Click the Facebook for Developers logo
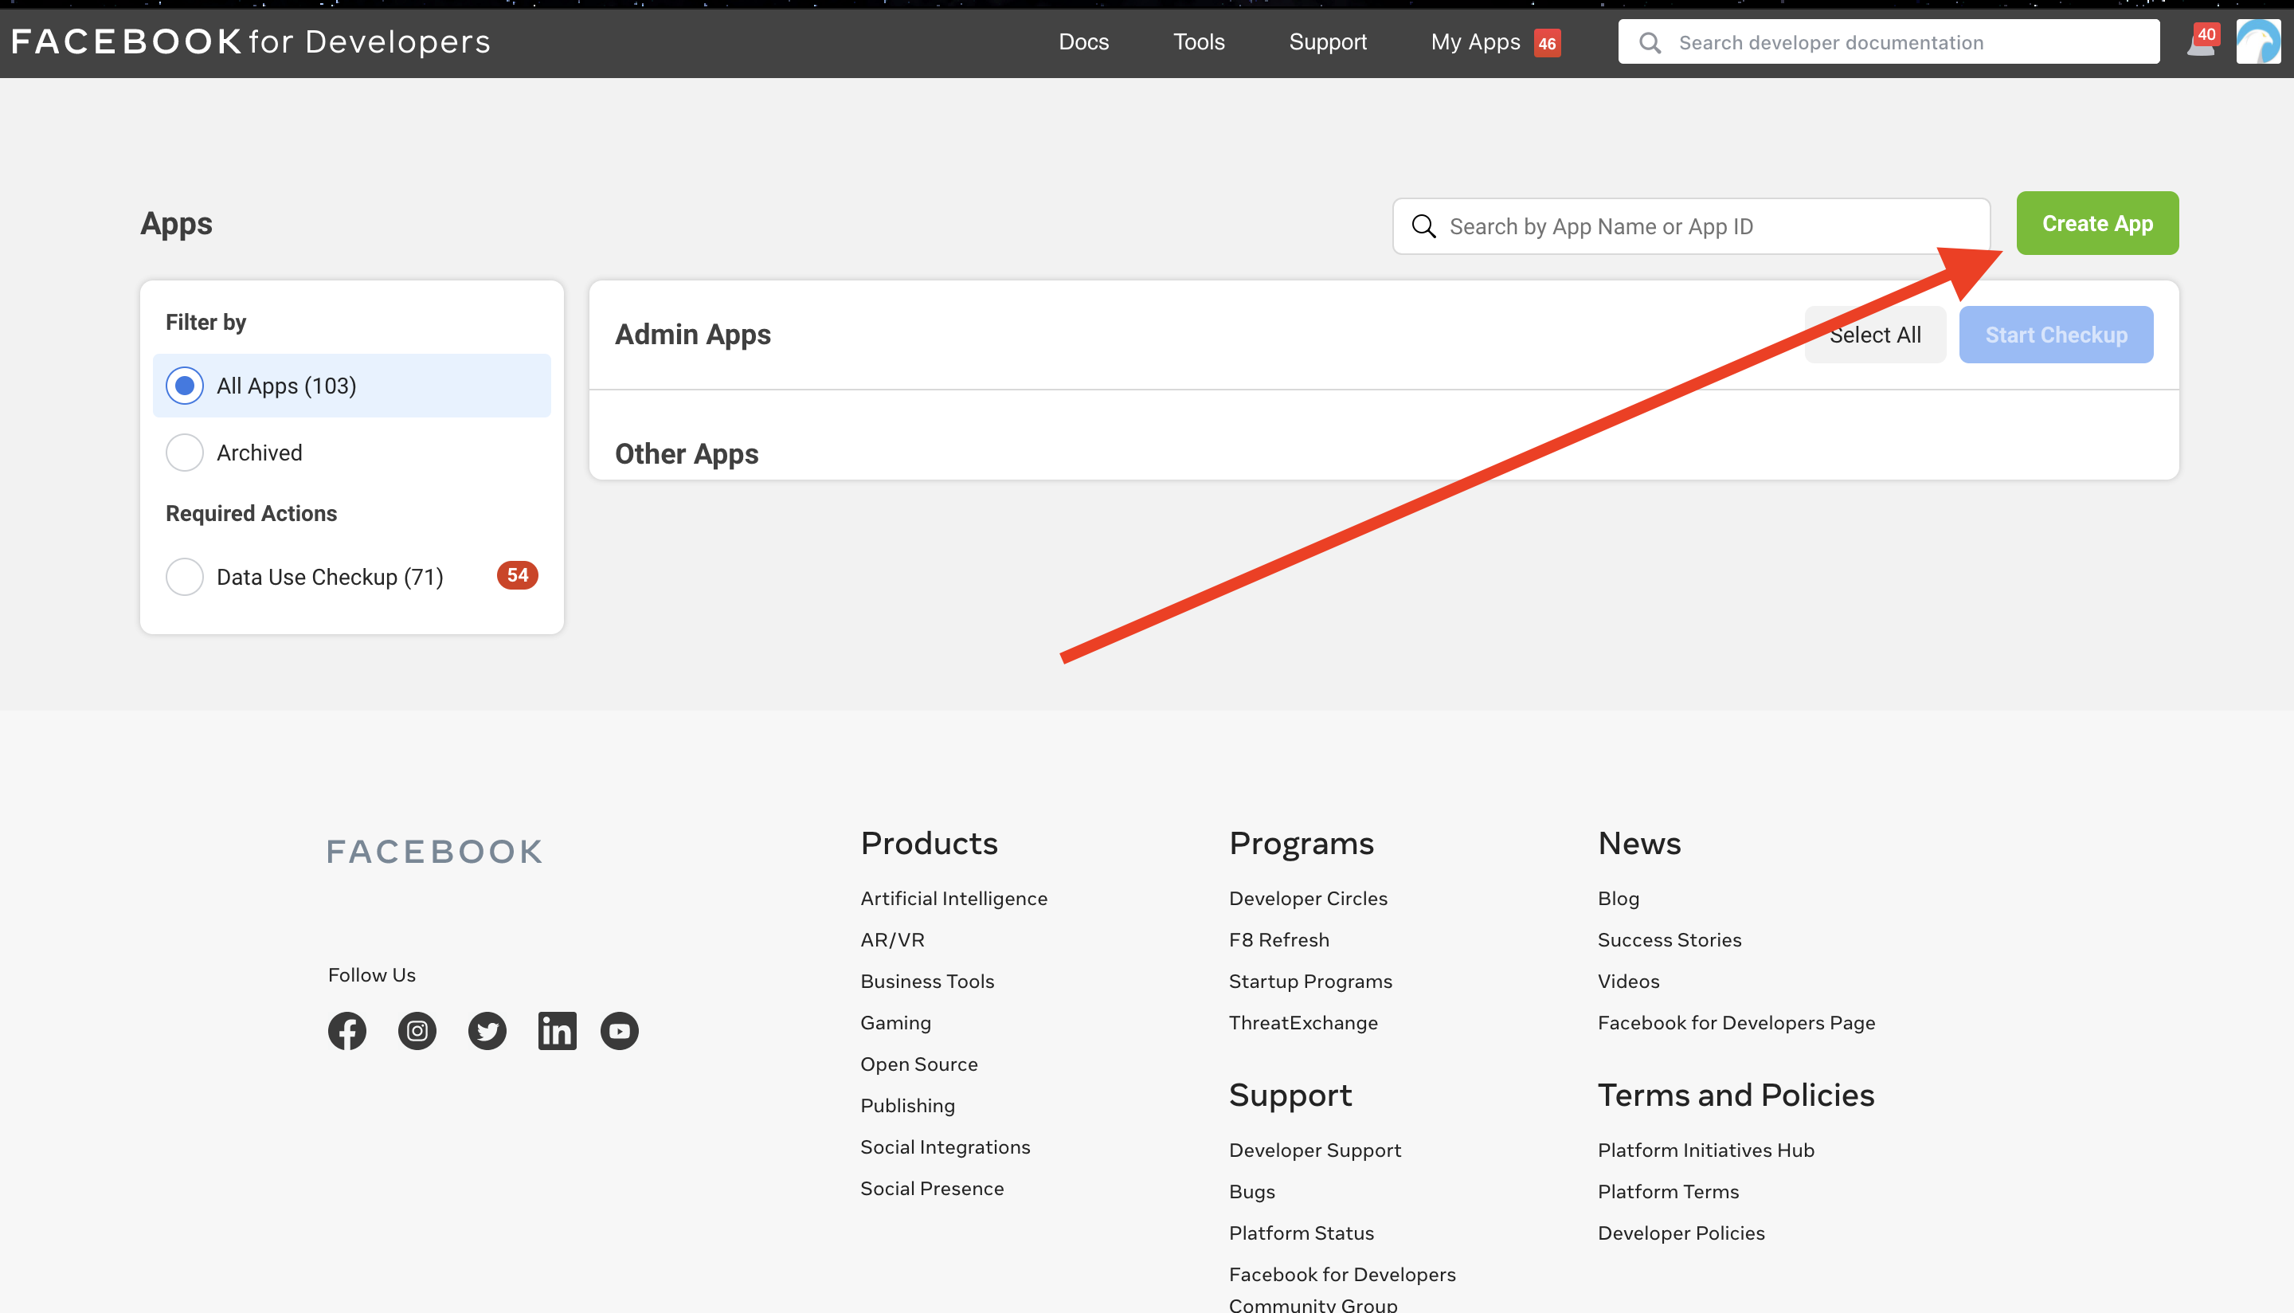Viewport: 2294px width, 1313px height. click(x=251, y=41)
